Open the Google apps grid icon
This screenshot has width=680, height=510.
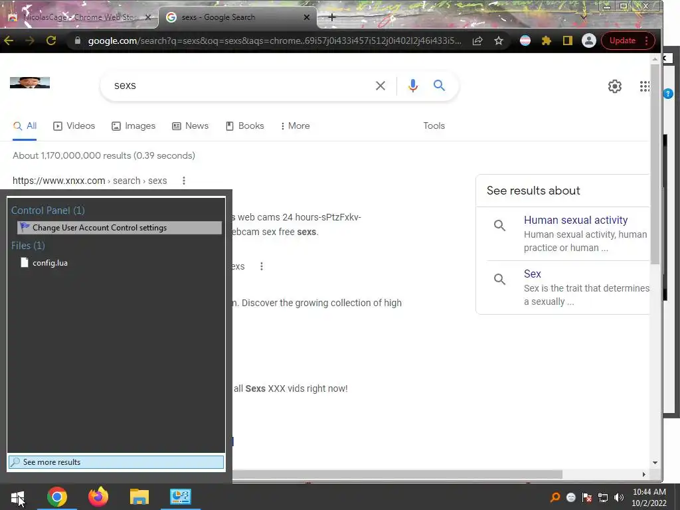pos(644,86)
